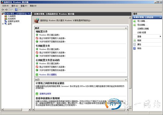
Task: Click the 入站规则 icon in tree
Action: [6, 16]
